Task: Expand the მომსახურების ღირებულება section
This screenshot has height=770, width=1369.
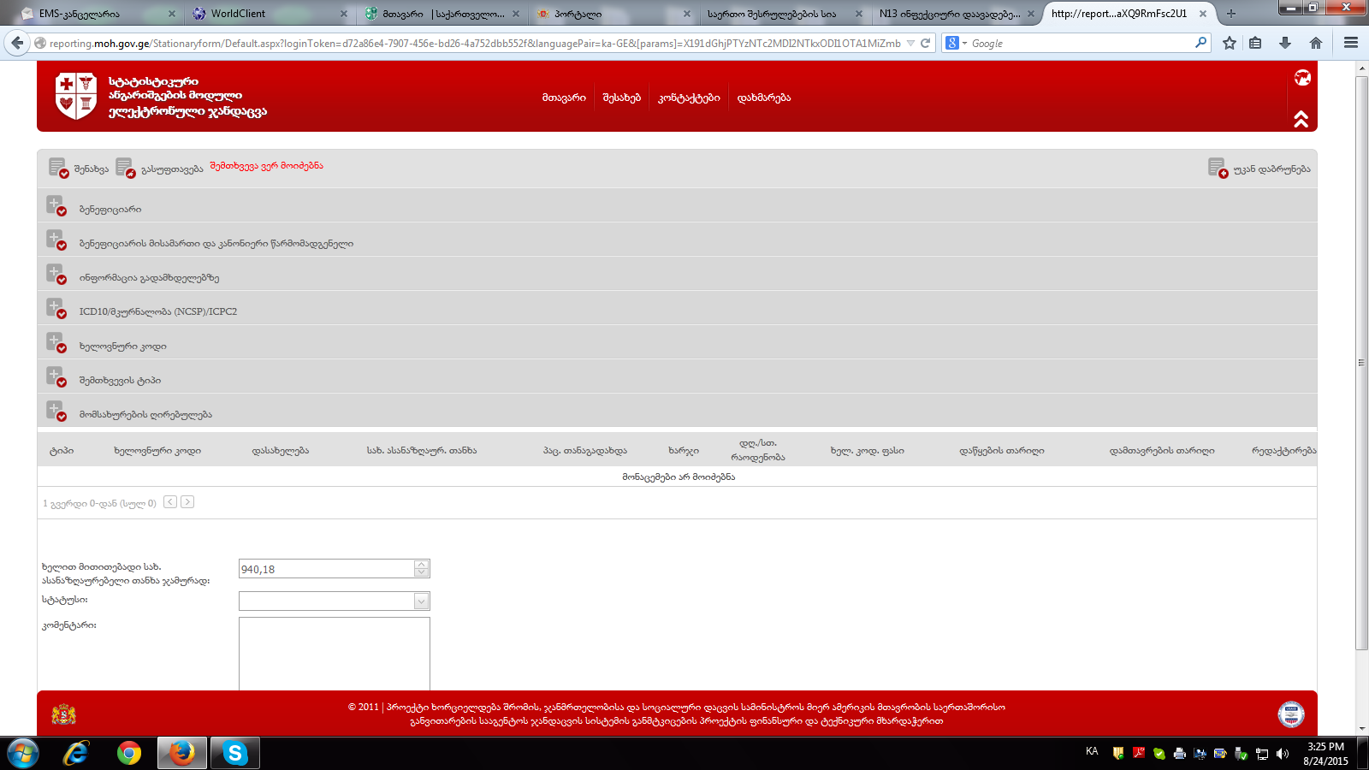Action: point(56,412)
